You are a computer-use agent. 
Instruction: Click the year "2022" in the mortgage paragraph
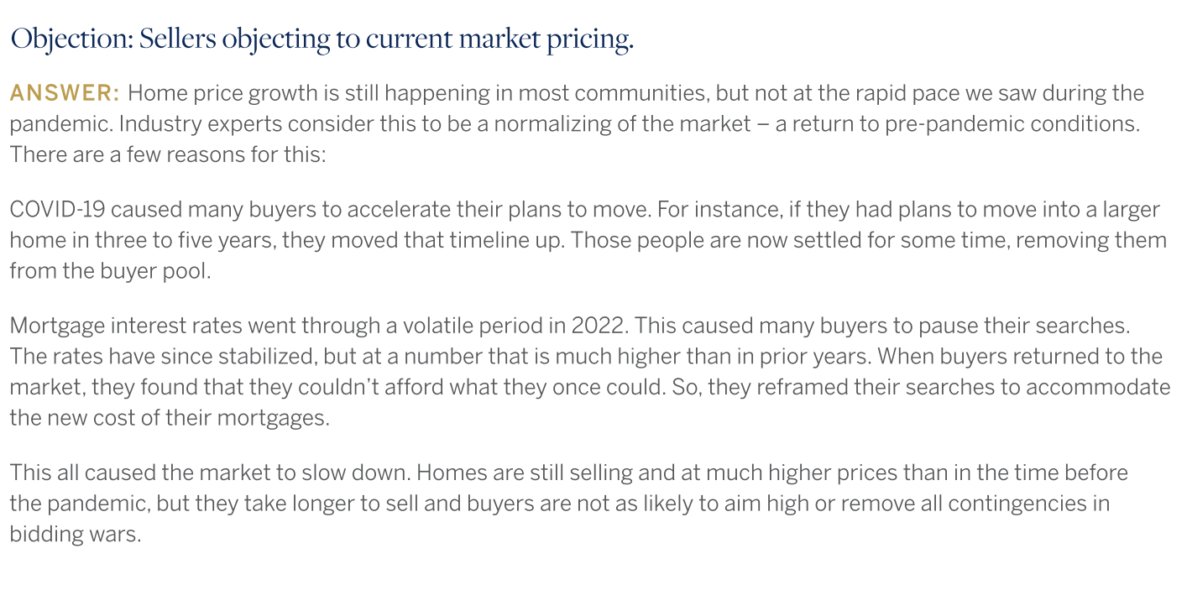point(599,326)
